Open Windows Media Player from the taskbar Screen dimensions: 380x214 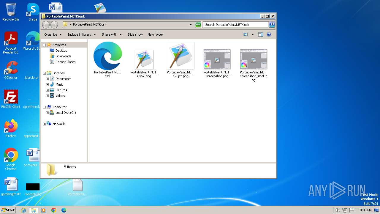(44, 210)
